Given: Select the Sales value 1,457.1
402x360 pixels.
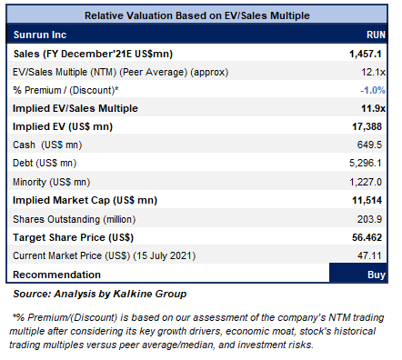Looking at the screenshot, I should click(x=366, y=54).
